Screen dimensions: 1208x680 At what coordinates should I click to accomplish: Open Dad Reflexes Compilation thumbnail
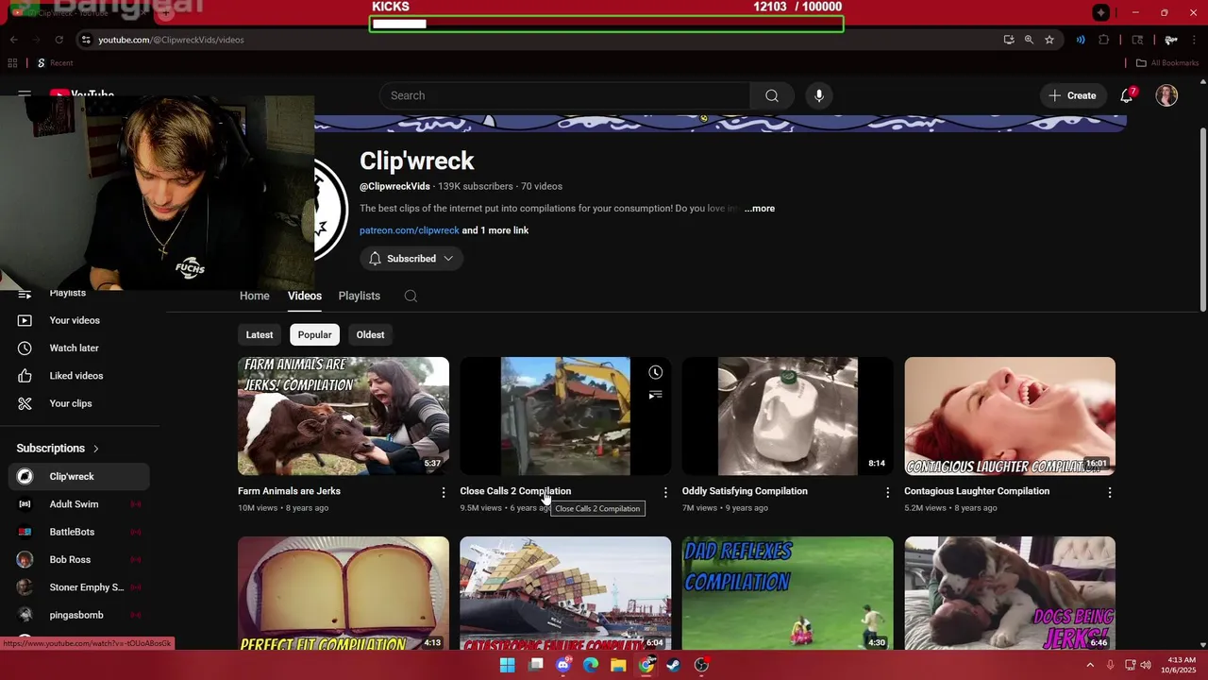point(787,593)
